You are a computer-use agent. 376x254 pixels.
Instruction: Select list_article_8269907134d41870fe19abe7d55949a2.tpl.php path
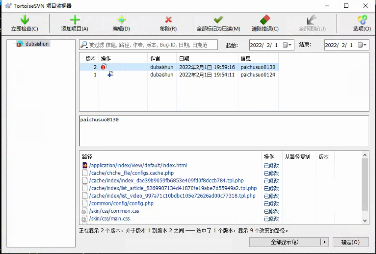[x=173, y=188]
